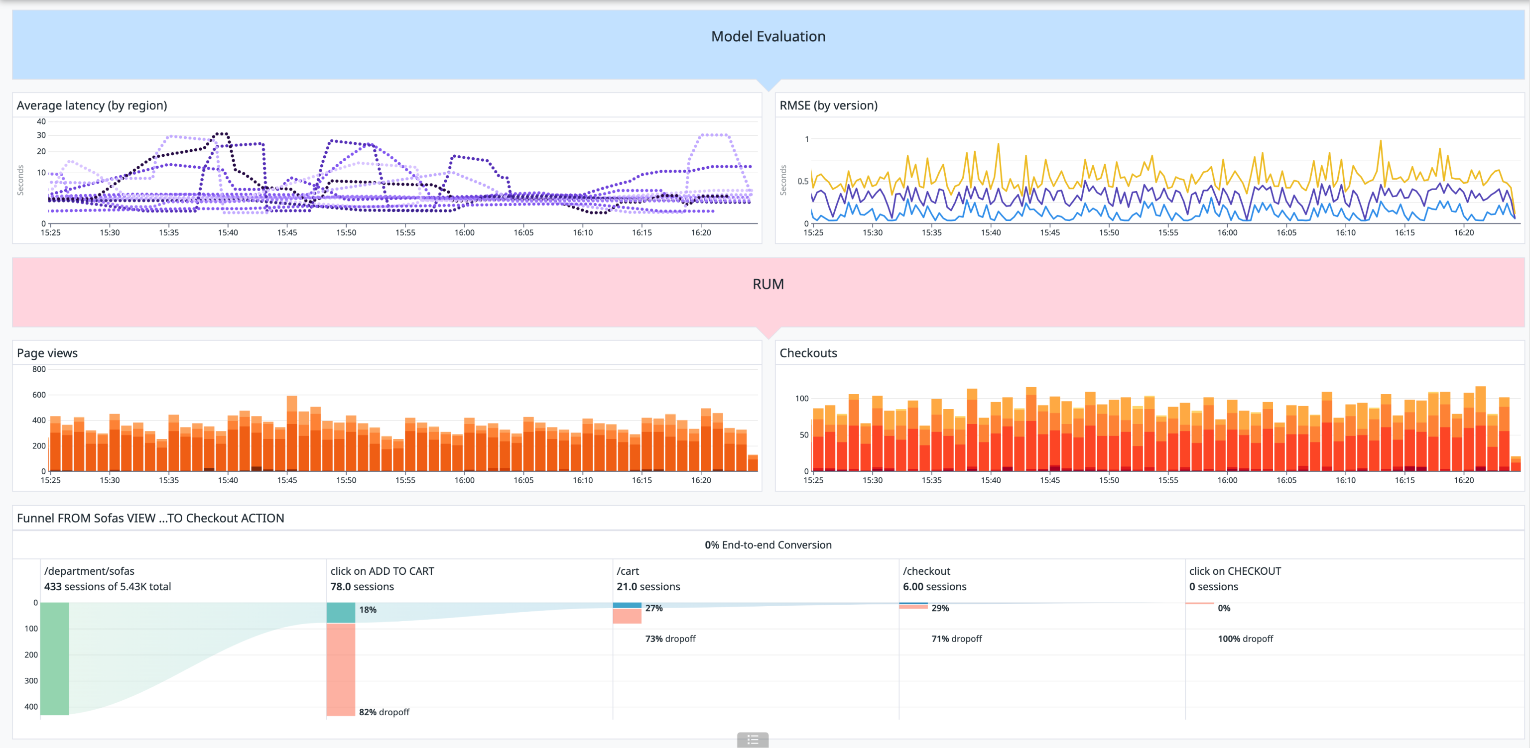Select the /cart funnel step label
The height and width of the screenshot is (748, 1530).
[628, 570]
